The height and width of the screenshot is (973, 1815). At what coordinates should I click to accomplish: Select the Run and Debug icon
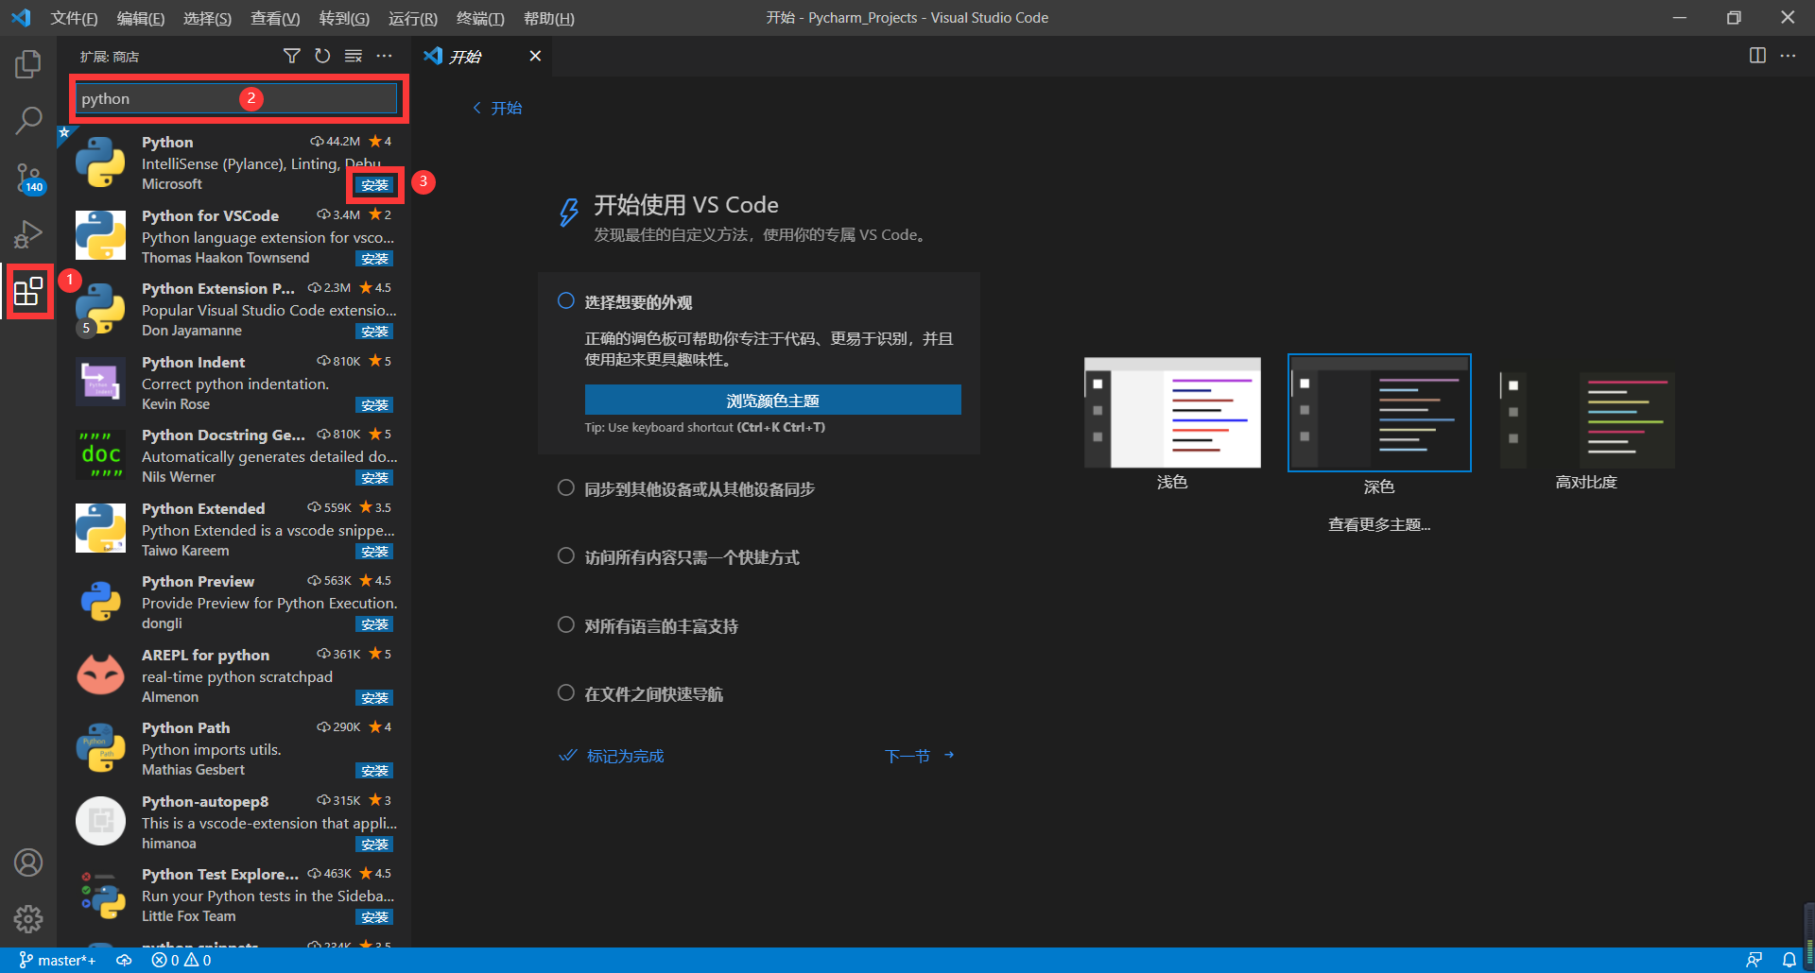[28, 234]
